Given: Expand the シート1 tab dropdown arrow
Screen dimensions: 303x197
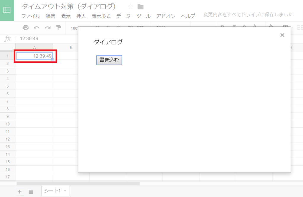Looking at the screenshot, I should point(65,191).
